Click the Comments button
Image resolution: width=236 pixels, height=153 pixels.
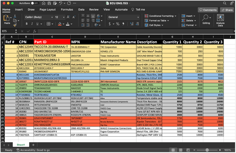click(208, 10)
